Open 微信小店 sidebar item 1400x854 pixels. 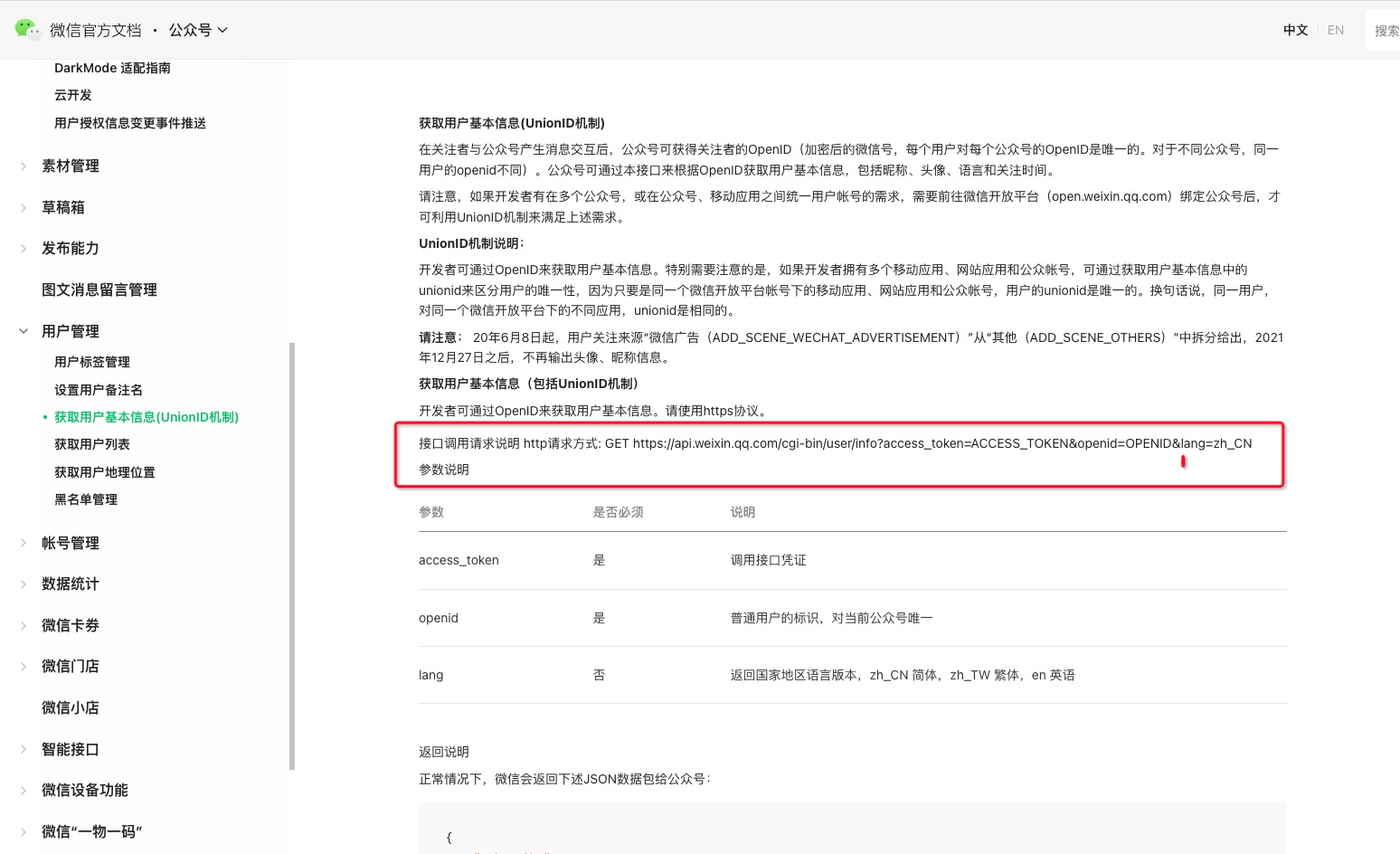(x=71, y=707)
